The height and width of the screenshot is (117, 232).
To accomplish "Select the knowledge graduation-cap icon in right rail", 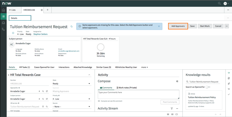I will tap(229, 73).
